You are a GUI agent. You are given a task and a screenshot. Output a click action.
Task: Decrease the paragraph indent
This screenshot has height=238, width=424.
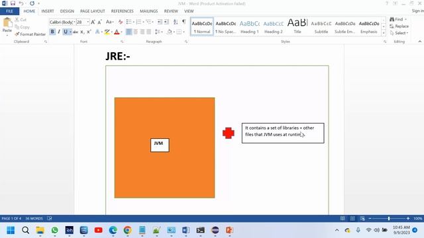(x=160, y=22)
